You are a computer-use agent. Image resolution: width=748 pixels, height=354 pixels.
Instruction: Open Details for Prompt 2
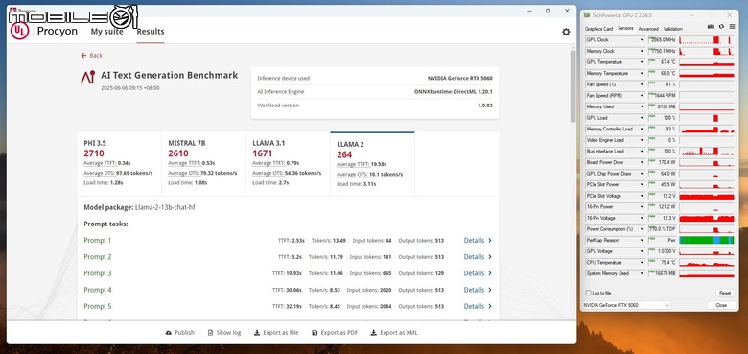coord(478,257)
